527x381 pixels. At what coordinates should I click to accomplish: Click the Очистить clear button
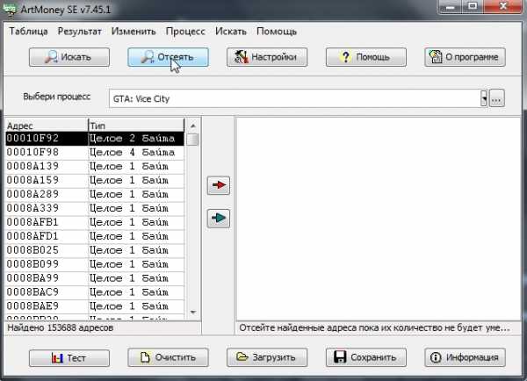click(168, 358)
